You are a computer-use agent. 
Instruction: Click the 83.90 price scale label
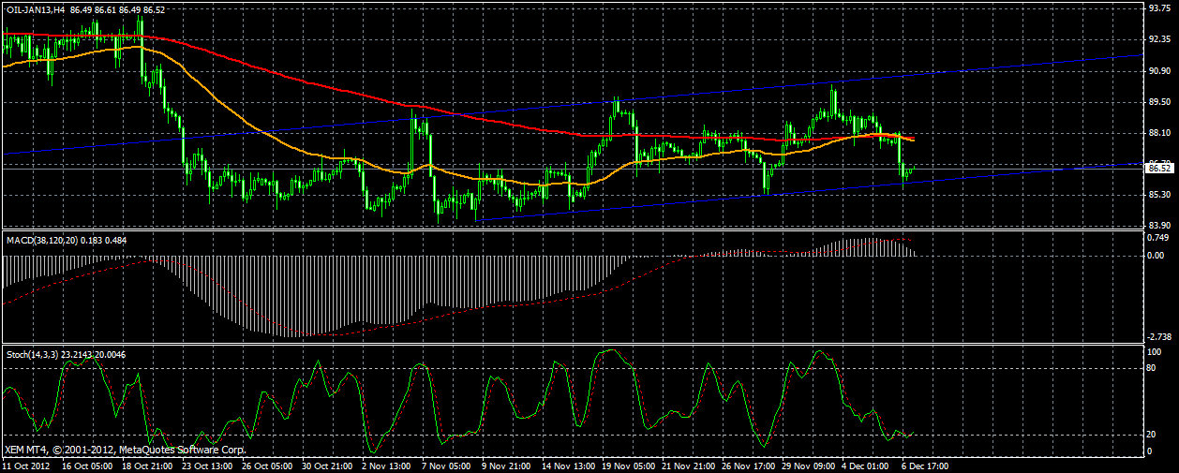1159,226
